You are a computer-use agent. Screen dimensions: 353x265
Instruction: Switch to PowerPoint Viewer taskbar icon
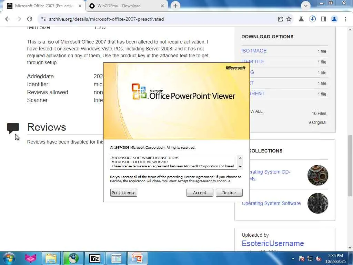(137, 258)
